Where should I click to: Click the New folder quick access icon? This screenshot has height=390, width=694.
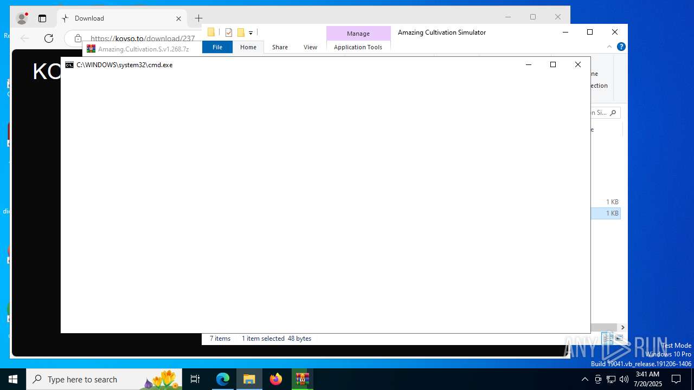tap(241, 32)
